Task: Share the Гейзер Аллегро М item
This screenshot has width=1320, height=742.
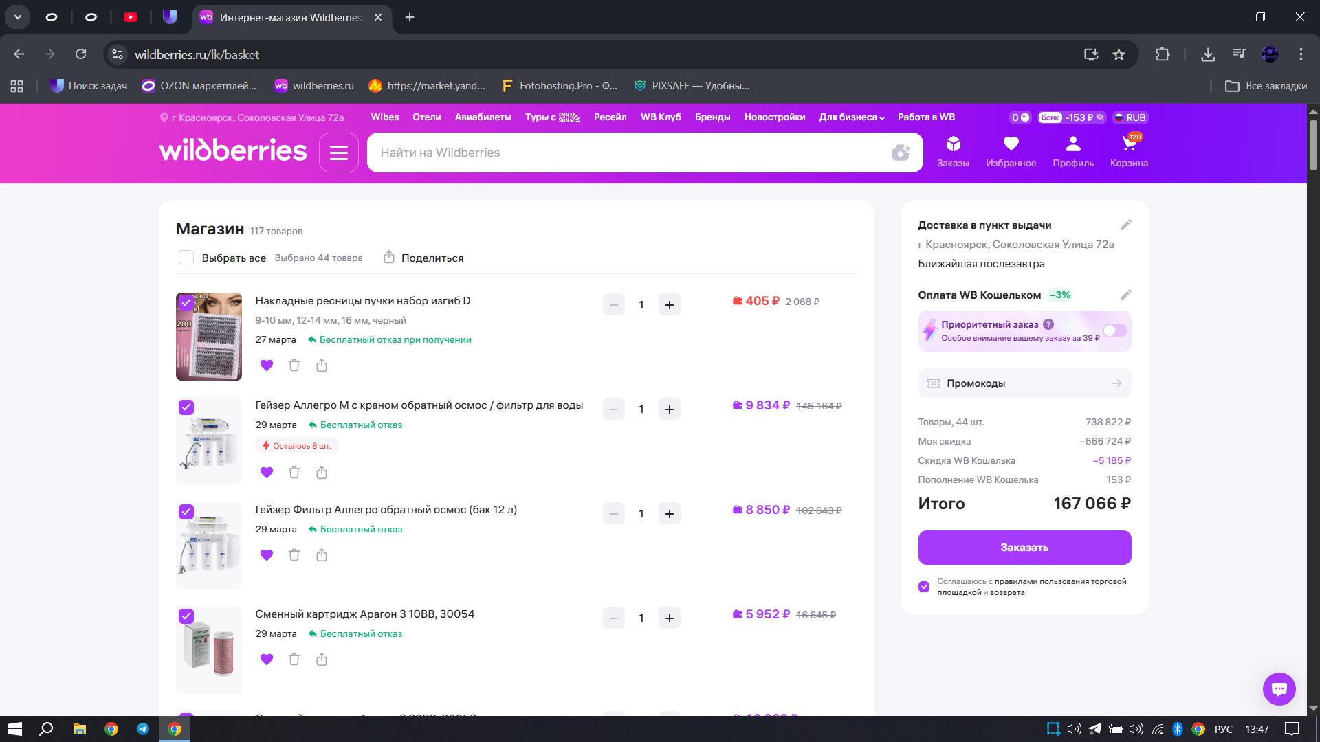Action: [x=322, y=473]
